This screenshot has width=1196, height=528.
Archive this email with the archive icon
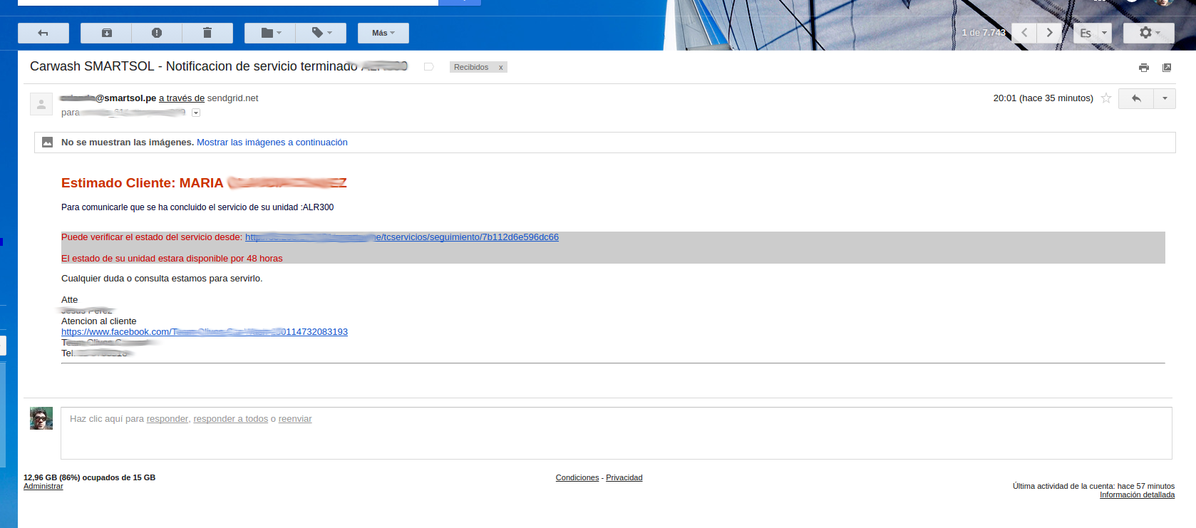[x=106, y=33]
